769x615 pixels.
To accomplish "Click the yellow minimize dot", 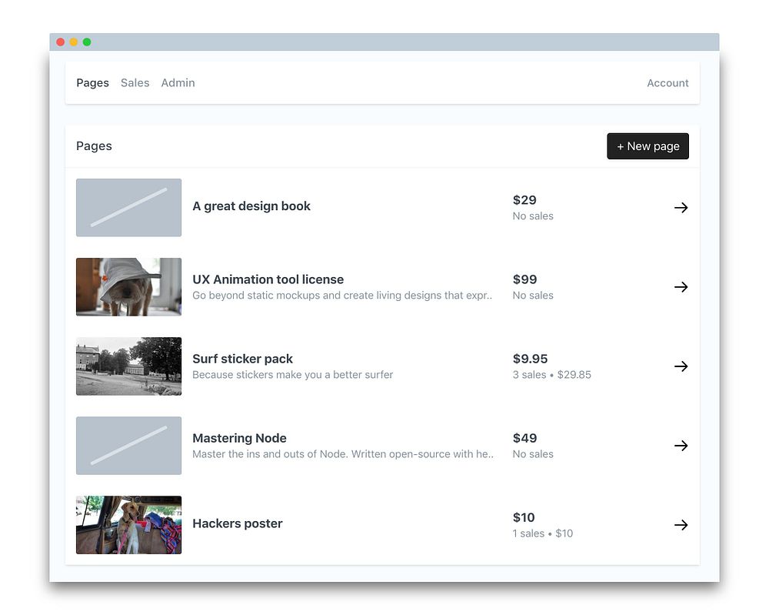I will [74, 42].
